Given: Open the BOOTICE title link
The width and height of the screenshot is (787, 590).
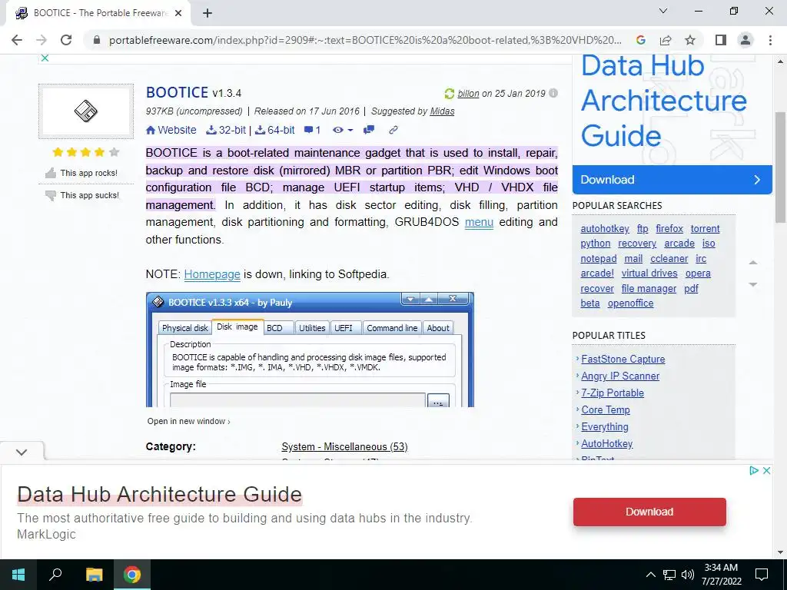Looking at the screenshot, I should click(177, 92).
